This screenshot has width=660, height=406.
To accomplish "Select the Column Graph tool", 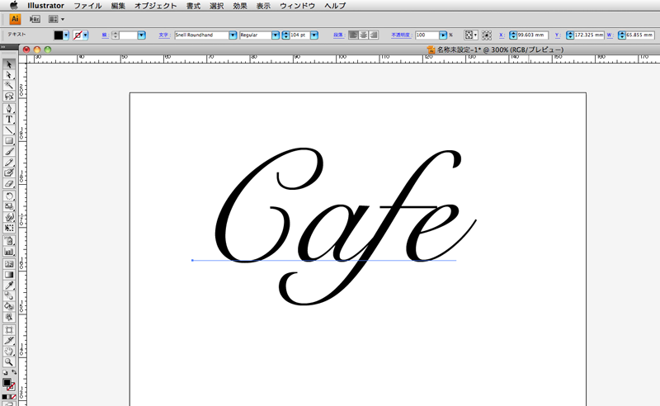I will point(9,252).
